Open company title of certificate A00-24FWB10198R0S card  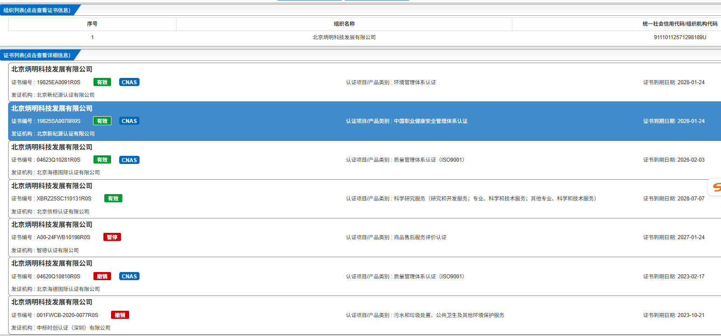[52, 225]
